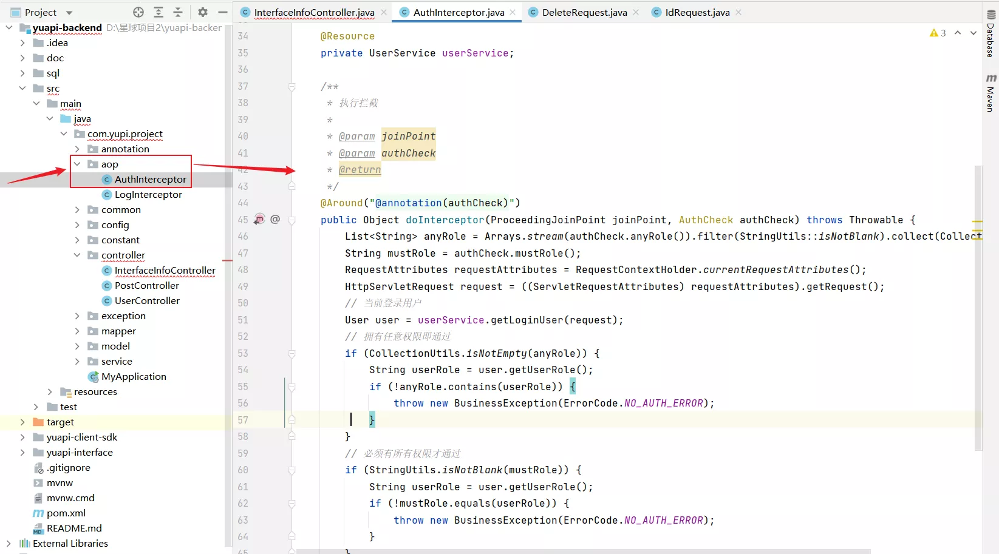Click the doInterceptor method name
The image size is (999, 554).
[445, 220]
